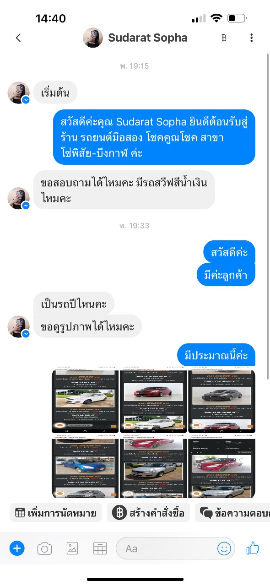Send a thumbs-up like

click(253, 548)
